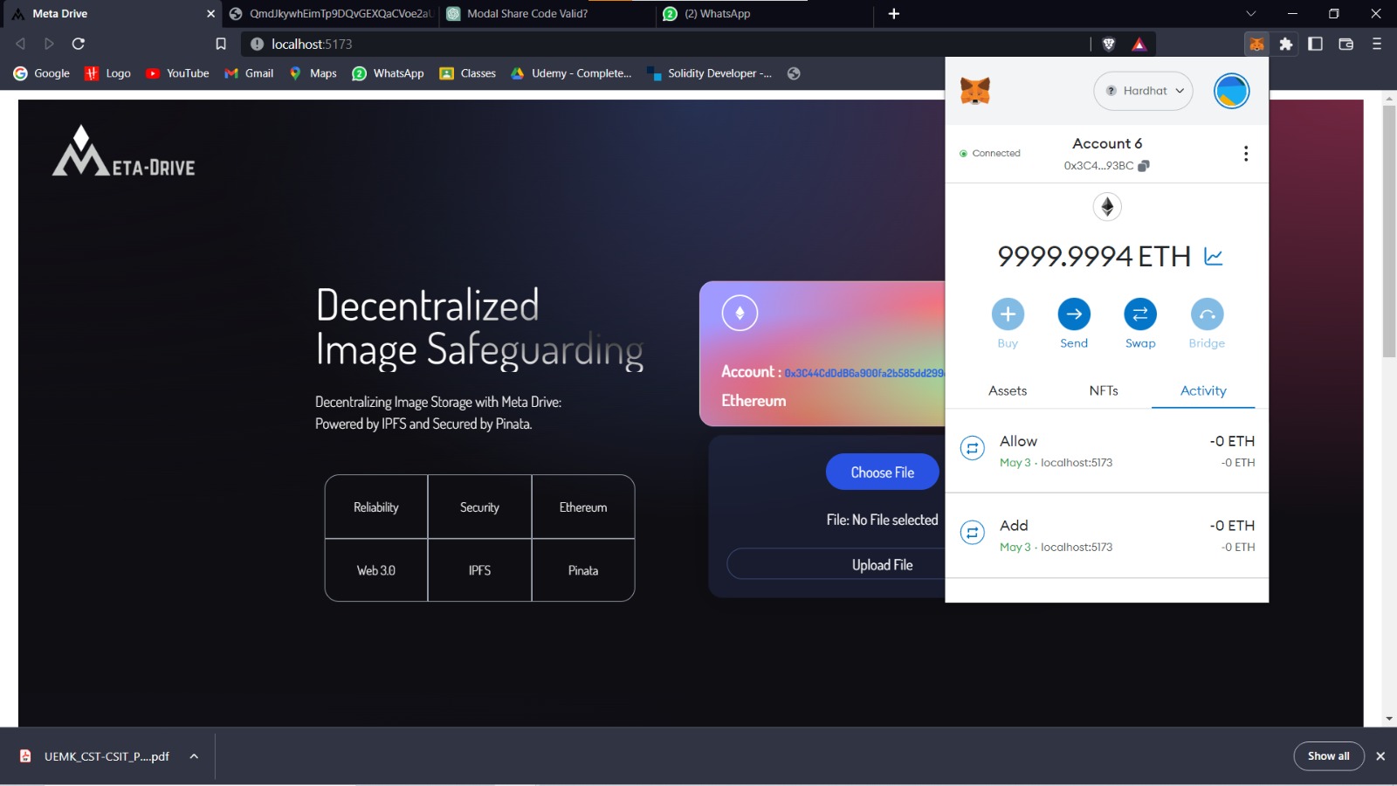Open the portfolio chart icon next to ETH balance
Image resolution: width=1397 pixels, height=786 pixels.
pos(1213,256)
